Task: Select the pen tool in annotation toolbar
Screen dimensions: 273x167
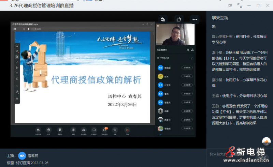Action: [x=17, y=62]
